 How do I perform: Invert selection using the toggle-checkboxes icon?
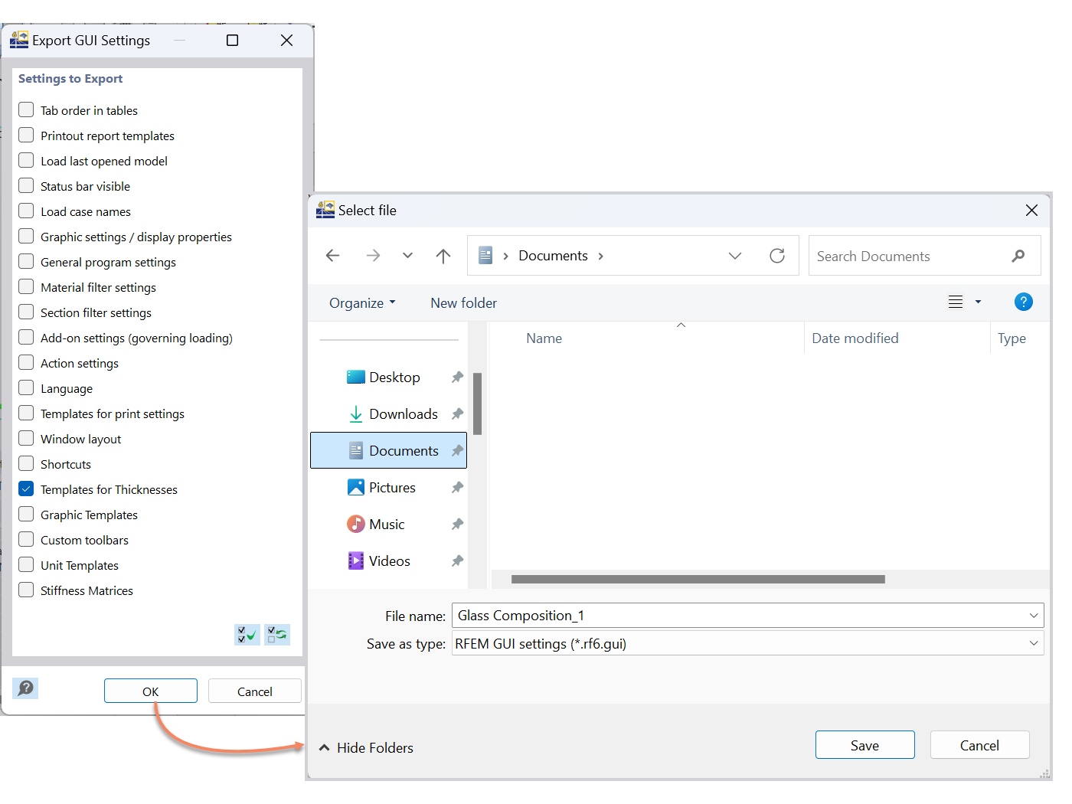pyautogui.click(x=276, y=635)
